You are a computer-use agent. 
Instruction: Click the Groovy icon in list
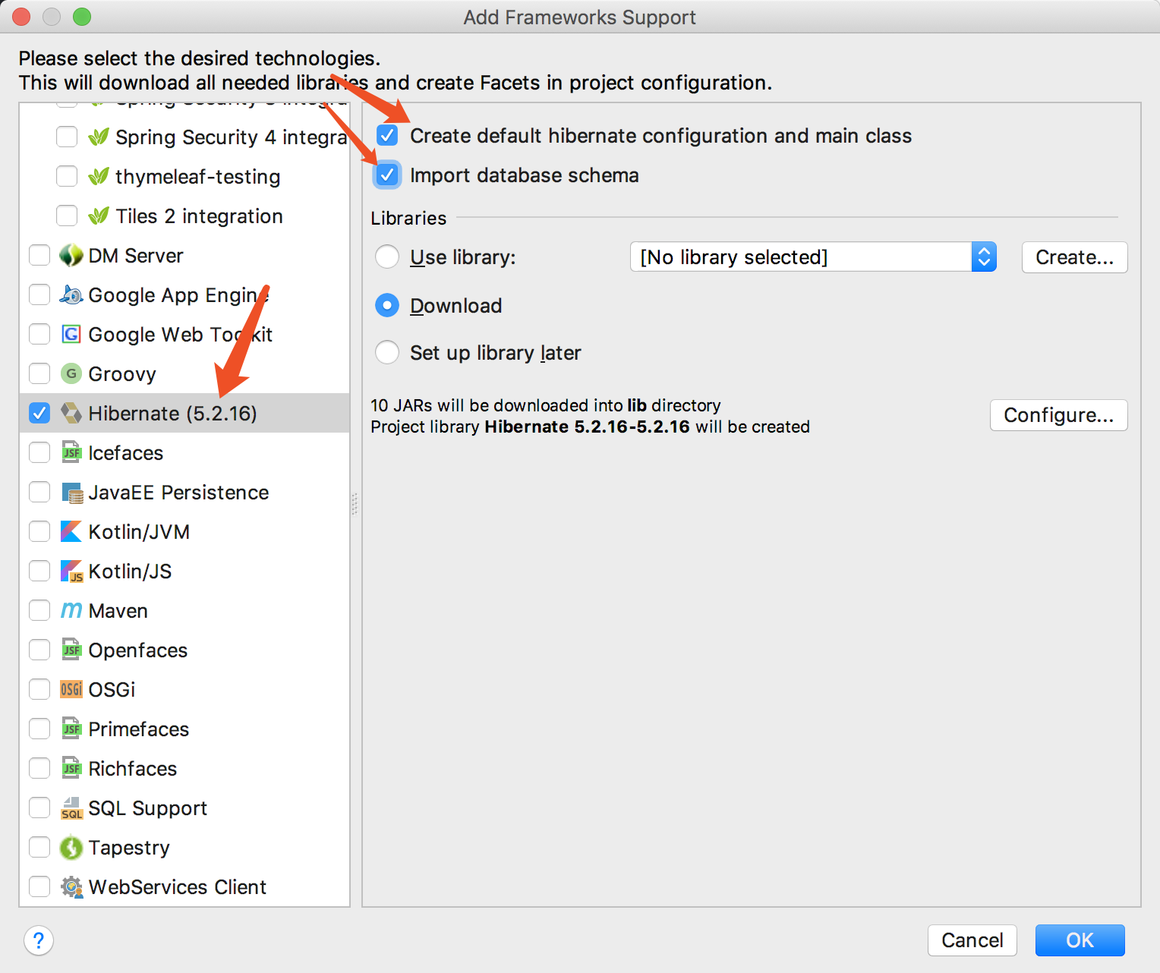71,373
